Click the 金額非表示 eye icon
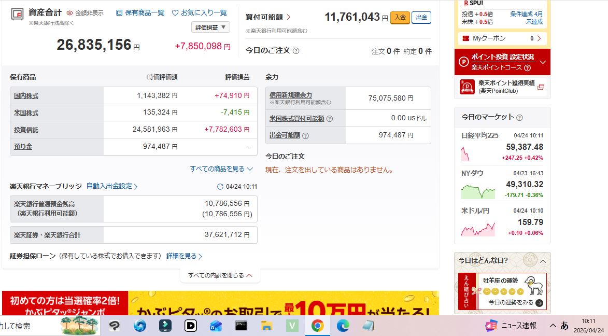The width and height of the screenshot is (608, 336). (70, 13)
